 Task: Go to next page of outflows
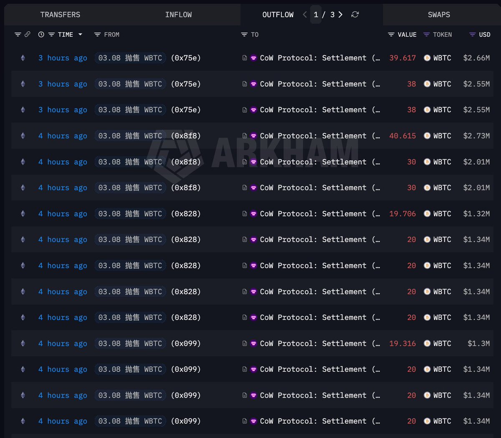[341, 15]
